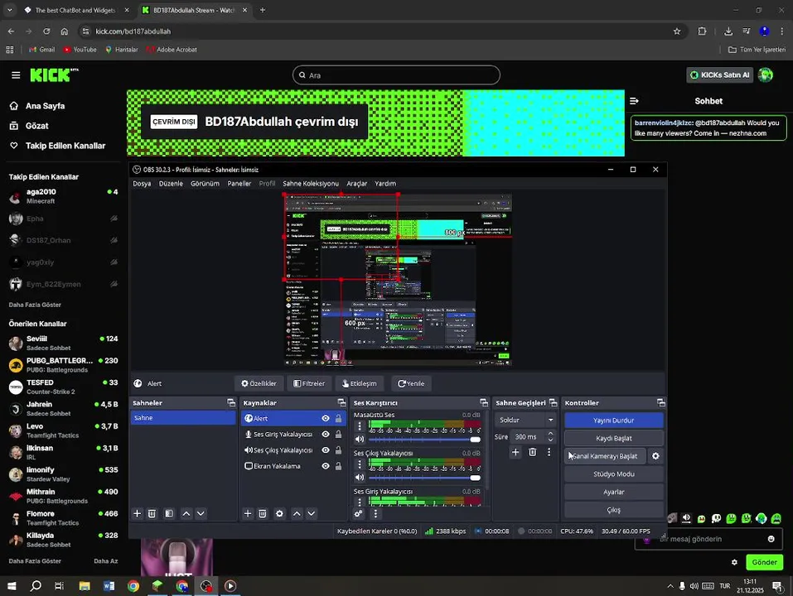Open source properties gear in Kaynaklar toolbar

pos(280,514)
